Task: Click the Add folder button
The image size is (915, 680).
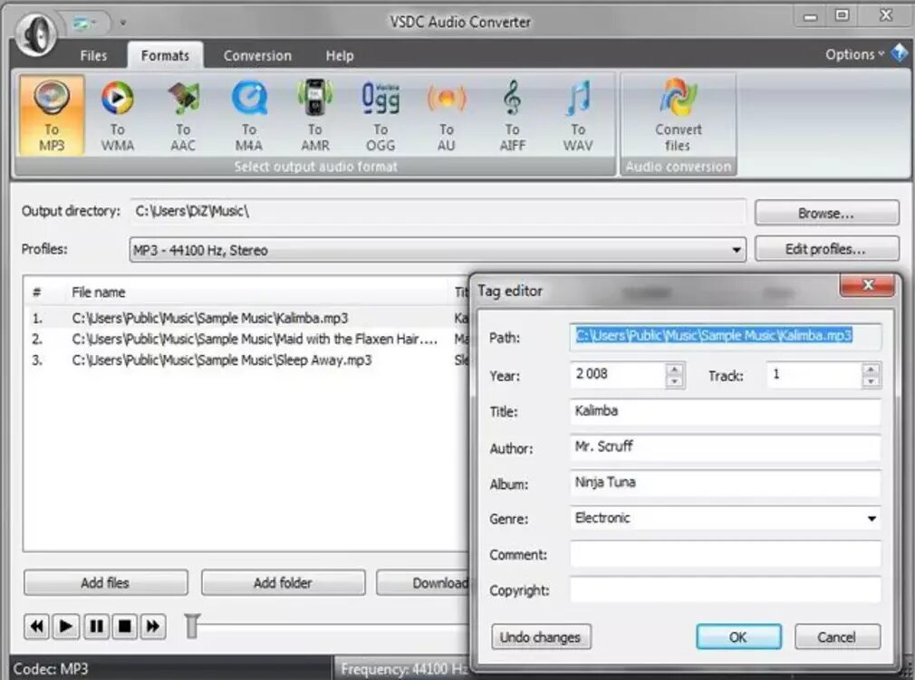Action: pyautogui.click(x=283, y=582)
